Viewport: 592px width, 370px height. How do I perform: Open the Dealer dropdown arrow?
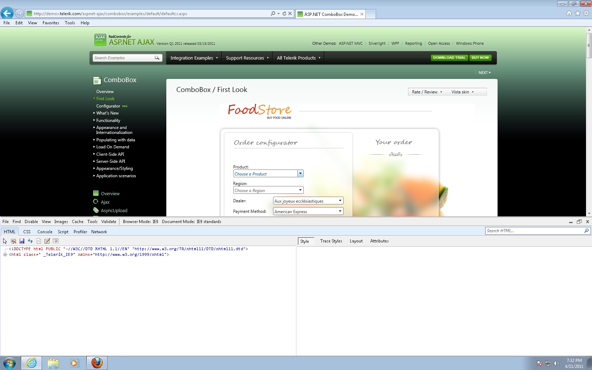click(340, 201)
